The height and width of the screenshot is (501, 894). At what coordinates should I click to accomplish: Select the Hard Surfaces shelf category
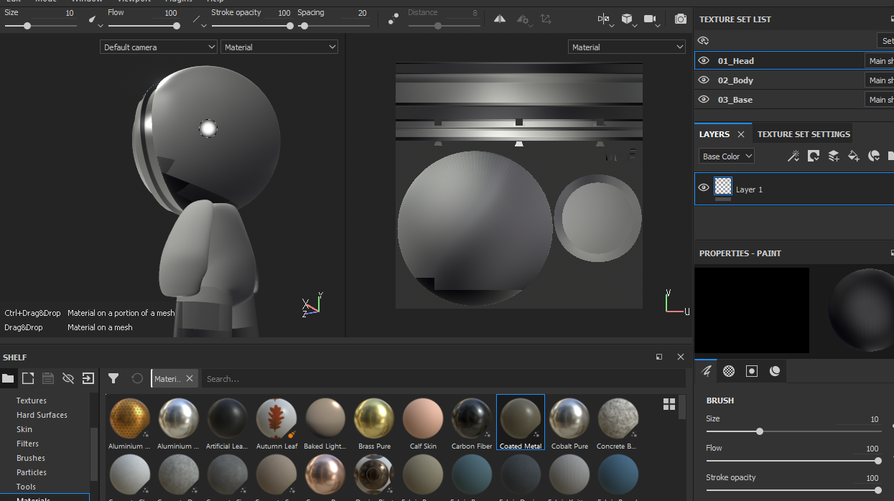tap(42, 415)
